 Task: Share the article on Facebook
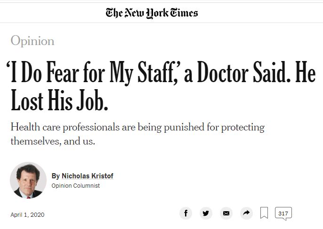coord(186,213)
